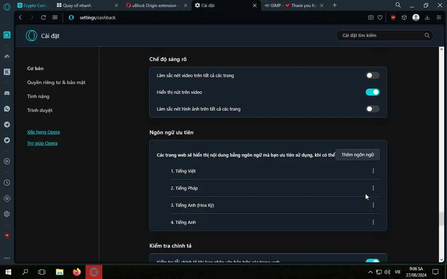
Task: Open Telegram from the sidebar
Action: [7, 125]
